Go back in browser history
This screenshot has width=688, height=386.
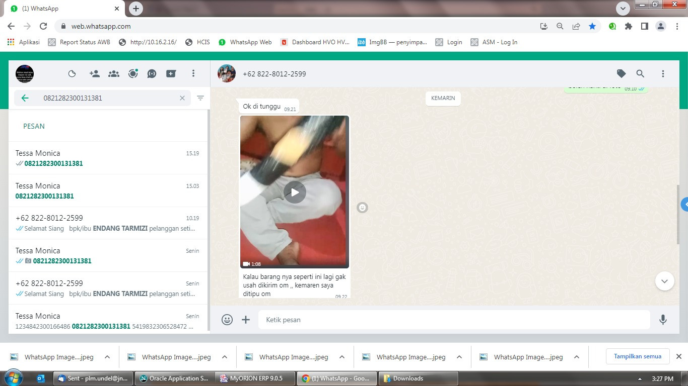(x=11, y=26)
